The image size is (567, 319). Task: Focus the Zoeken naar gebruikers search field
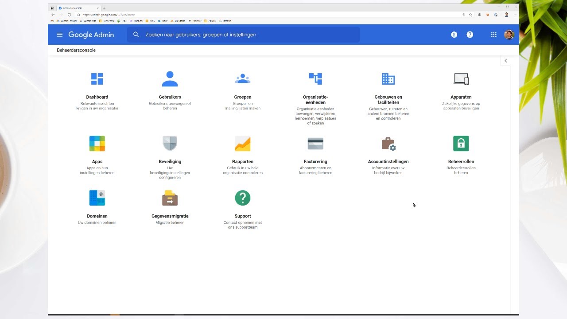tap(243, 35)
